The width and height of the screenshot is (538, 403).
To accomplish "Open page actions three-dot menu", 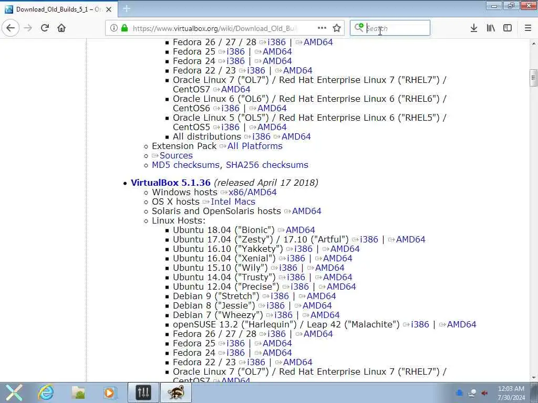I will [x=322, y=28].
